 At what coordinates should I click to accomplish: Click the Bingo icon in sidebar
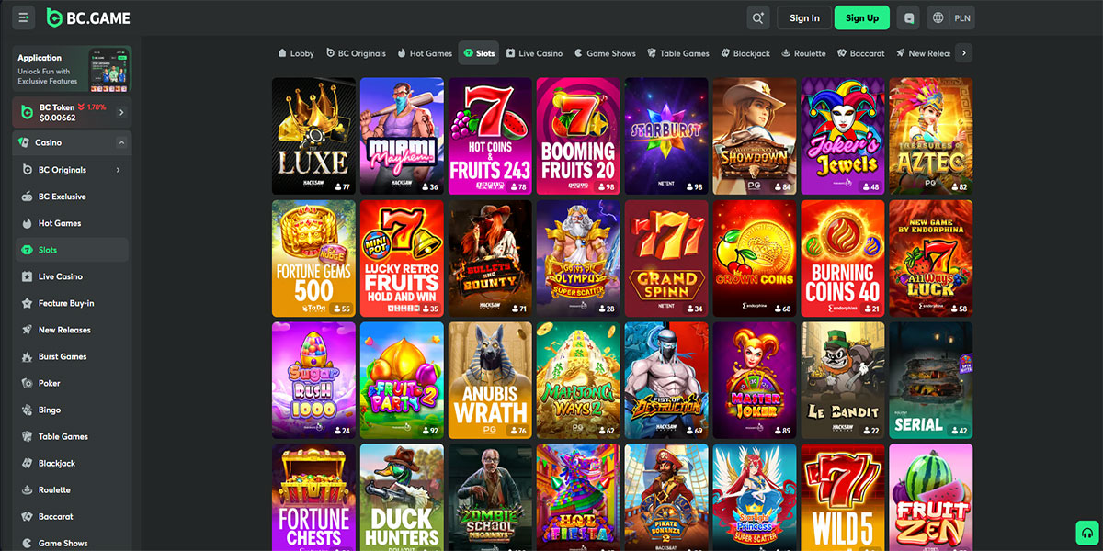28,410
